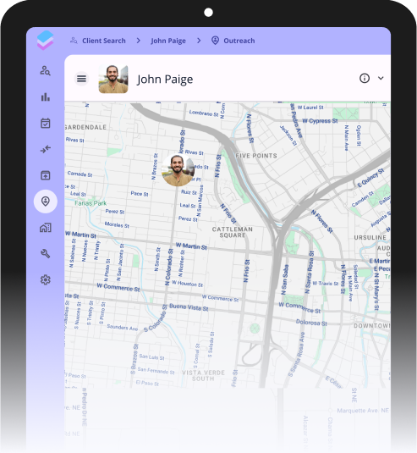This screenshot has width=417, height=453.
Task: Select the merge arrows sidebar icon
Action: tap(46, 149)
